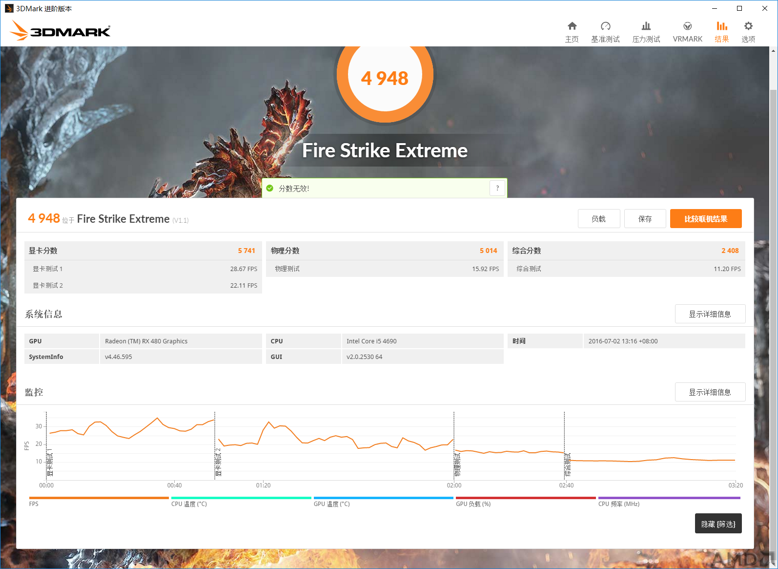Image resolution: width=778 pixels, height=569 pixels.
Task: Click the 显卡测试 2 22.11 FPS row
Action: point(143,285)
